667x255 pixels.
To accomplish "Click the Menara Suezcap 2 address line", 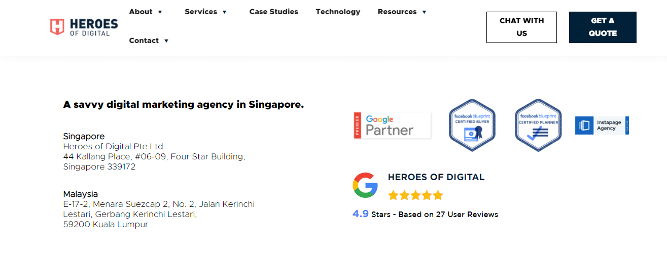I will 159,204.
